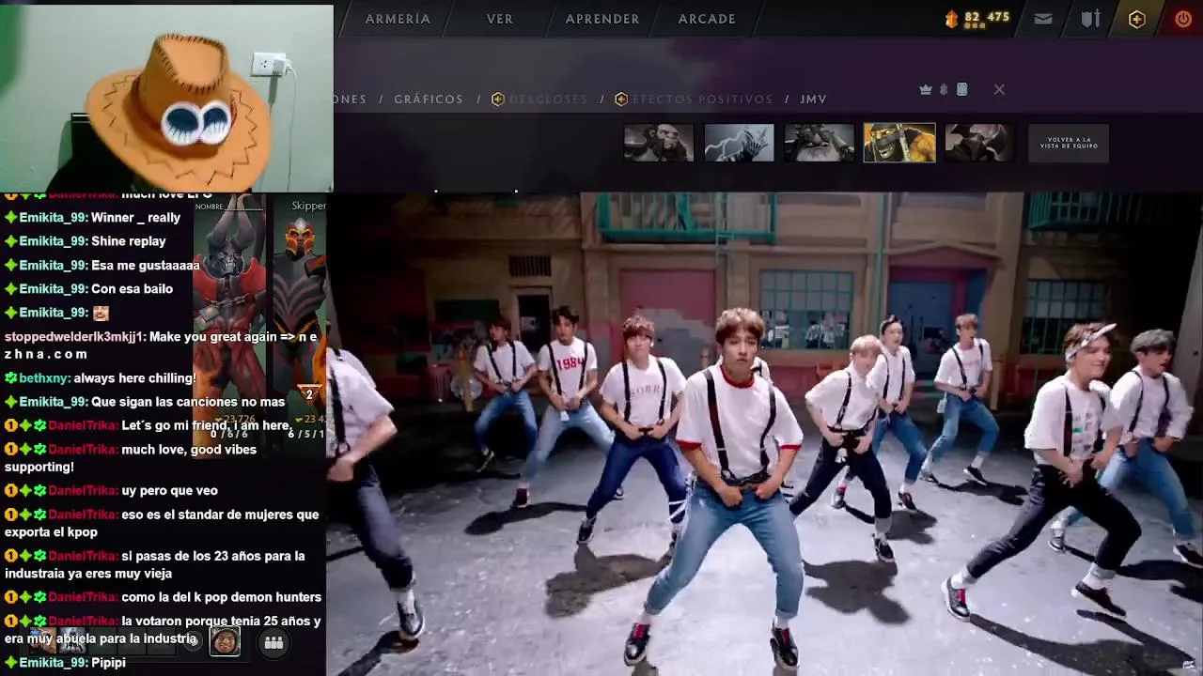The image size is (1203, 676).
Task: Click the Dota Plus badge before DESGLOSES
Action: (498, 100)
